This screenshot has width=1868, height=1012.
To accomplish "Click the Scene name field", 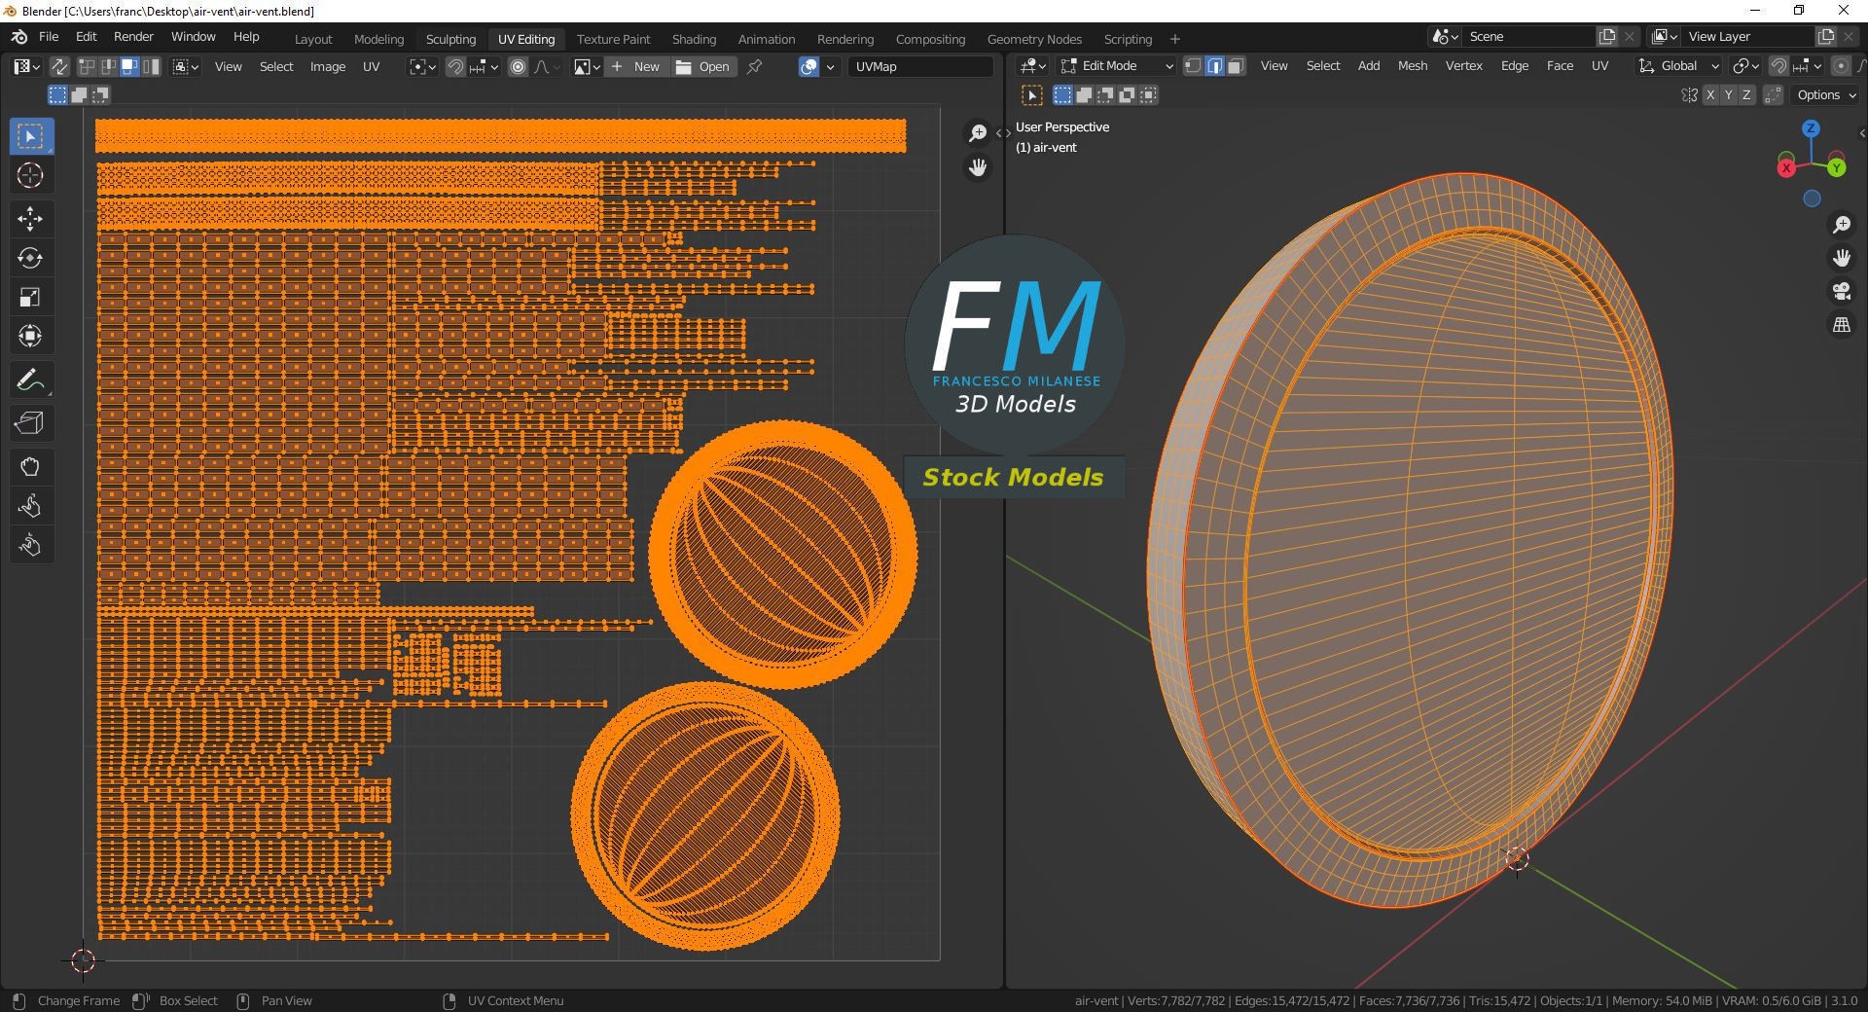I will (x=1529, y=37).
